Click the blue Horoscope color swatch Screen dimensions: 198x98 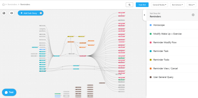151,25
